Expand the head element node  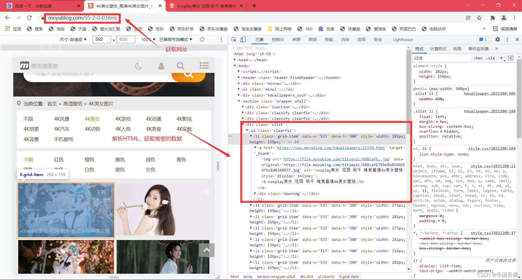235,60
